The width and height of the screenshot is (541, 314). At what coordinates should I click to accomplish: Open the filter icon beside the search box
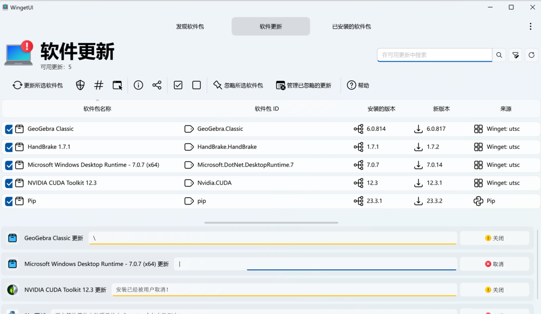pos(515,55)
